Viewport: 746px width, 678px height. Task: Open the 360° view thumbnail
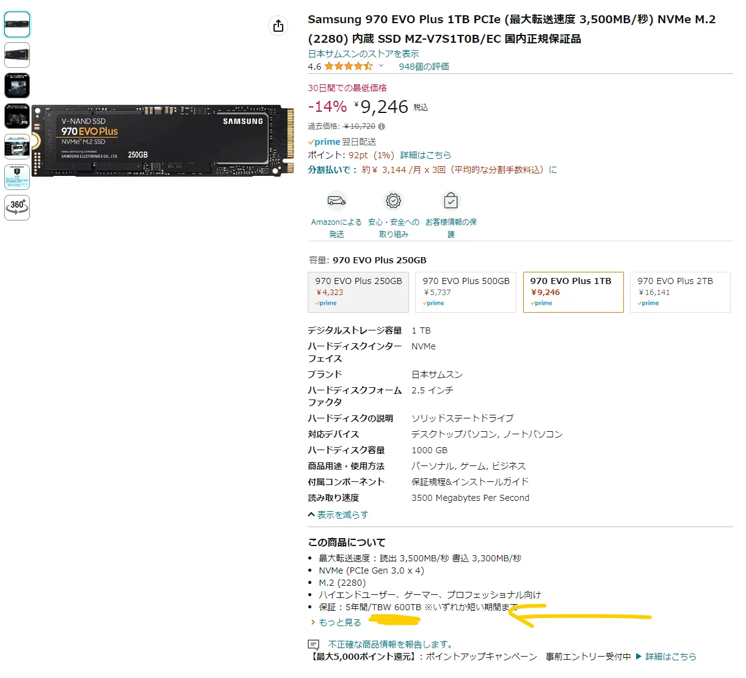[17, 208]
